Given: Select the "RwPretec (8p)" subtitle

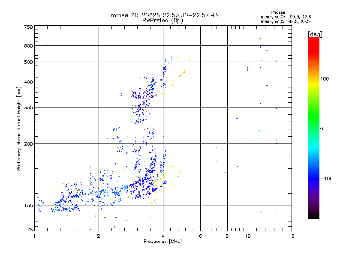Looking at the screenshot, I should (163, 21).
